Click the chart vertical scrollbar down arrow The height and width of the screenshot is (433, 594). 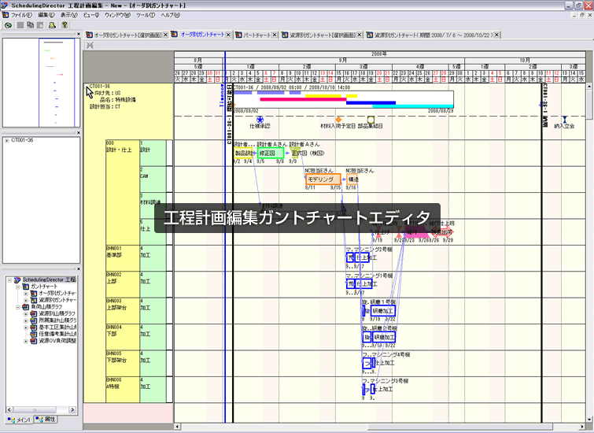(x=589, y=420)
